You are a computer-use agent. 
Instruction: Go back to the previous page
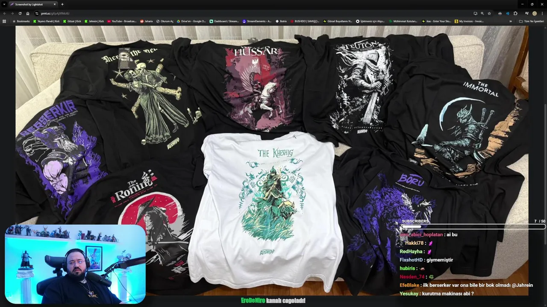pos(5,13)
